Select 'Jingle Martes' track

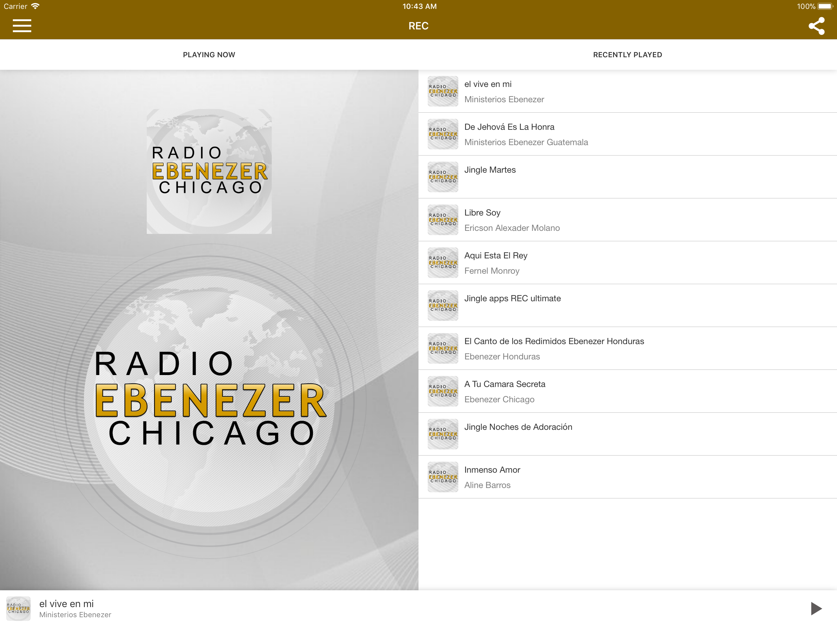627,177
